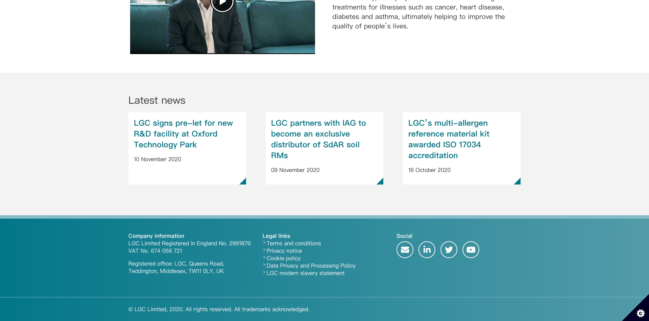
Task: Click the registered office address text
Action: (x=176, y=267)
